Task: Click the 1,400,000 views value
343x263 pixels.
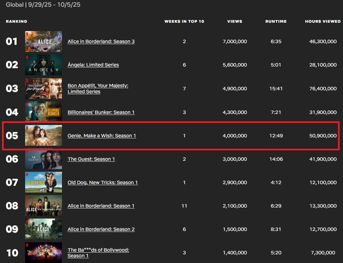Action: pos(235,253)
